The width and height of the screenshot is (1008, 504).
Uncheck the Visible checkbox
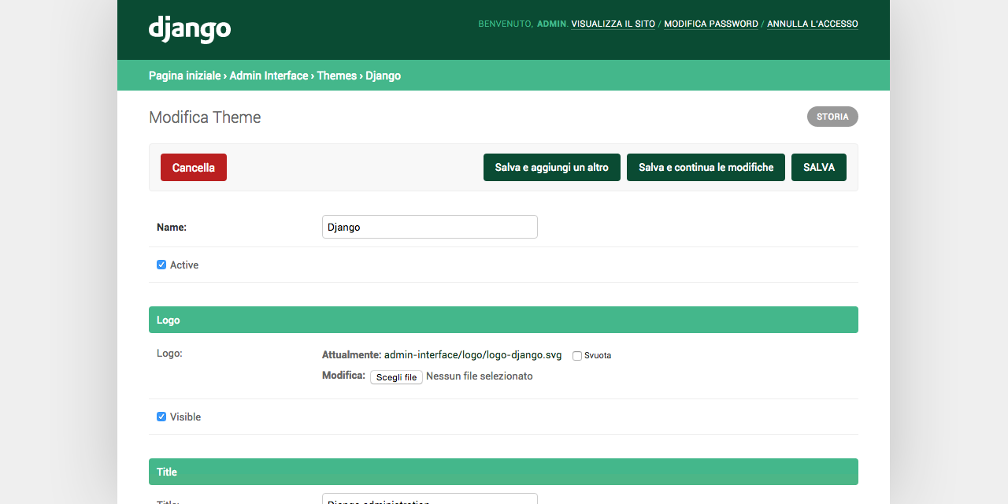[x=161, y=417]
